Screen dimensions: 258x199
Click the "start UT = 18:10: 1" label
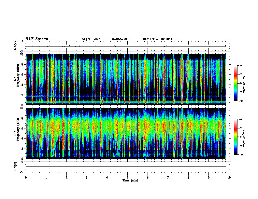point(157,39)
